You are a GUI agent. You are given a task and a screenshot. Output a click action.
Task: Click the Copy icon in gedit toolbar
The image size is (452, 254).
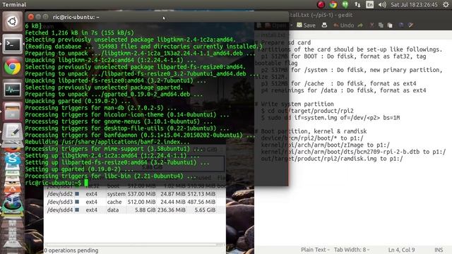381,25
